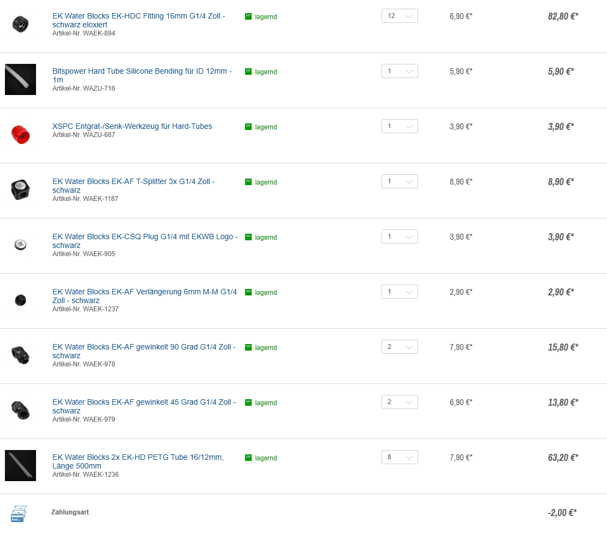Click the EK-AF T-Splitter product icon
This screenshot has width=607, height=533.
[20, 189]
